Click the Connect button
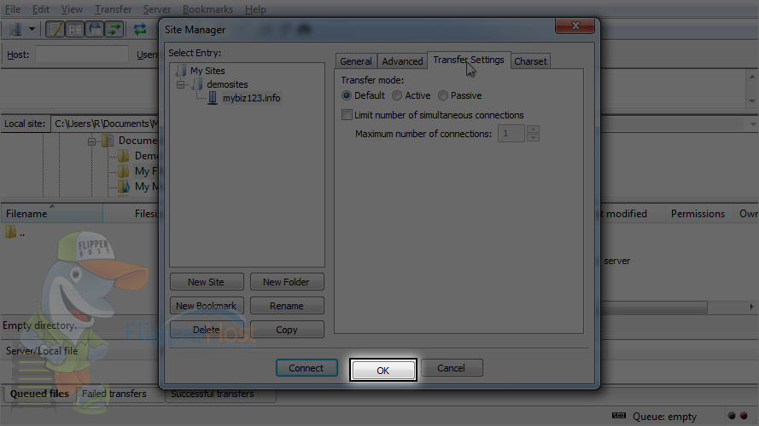 (x=307, y=368)
